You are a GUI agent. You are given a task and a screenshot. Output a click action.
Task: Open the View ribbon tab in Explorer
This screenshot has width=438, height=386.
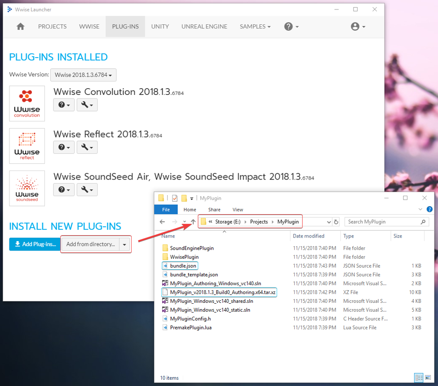tap(238, 210)
